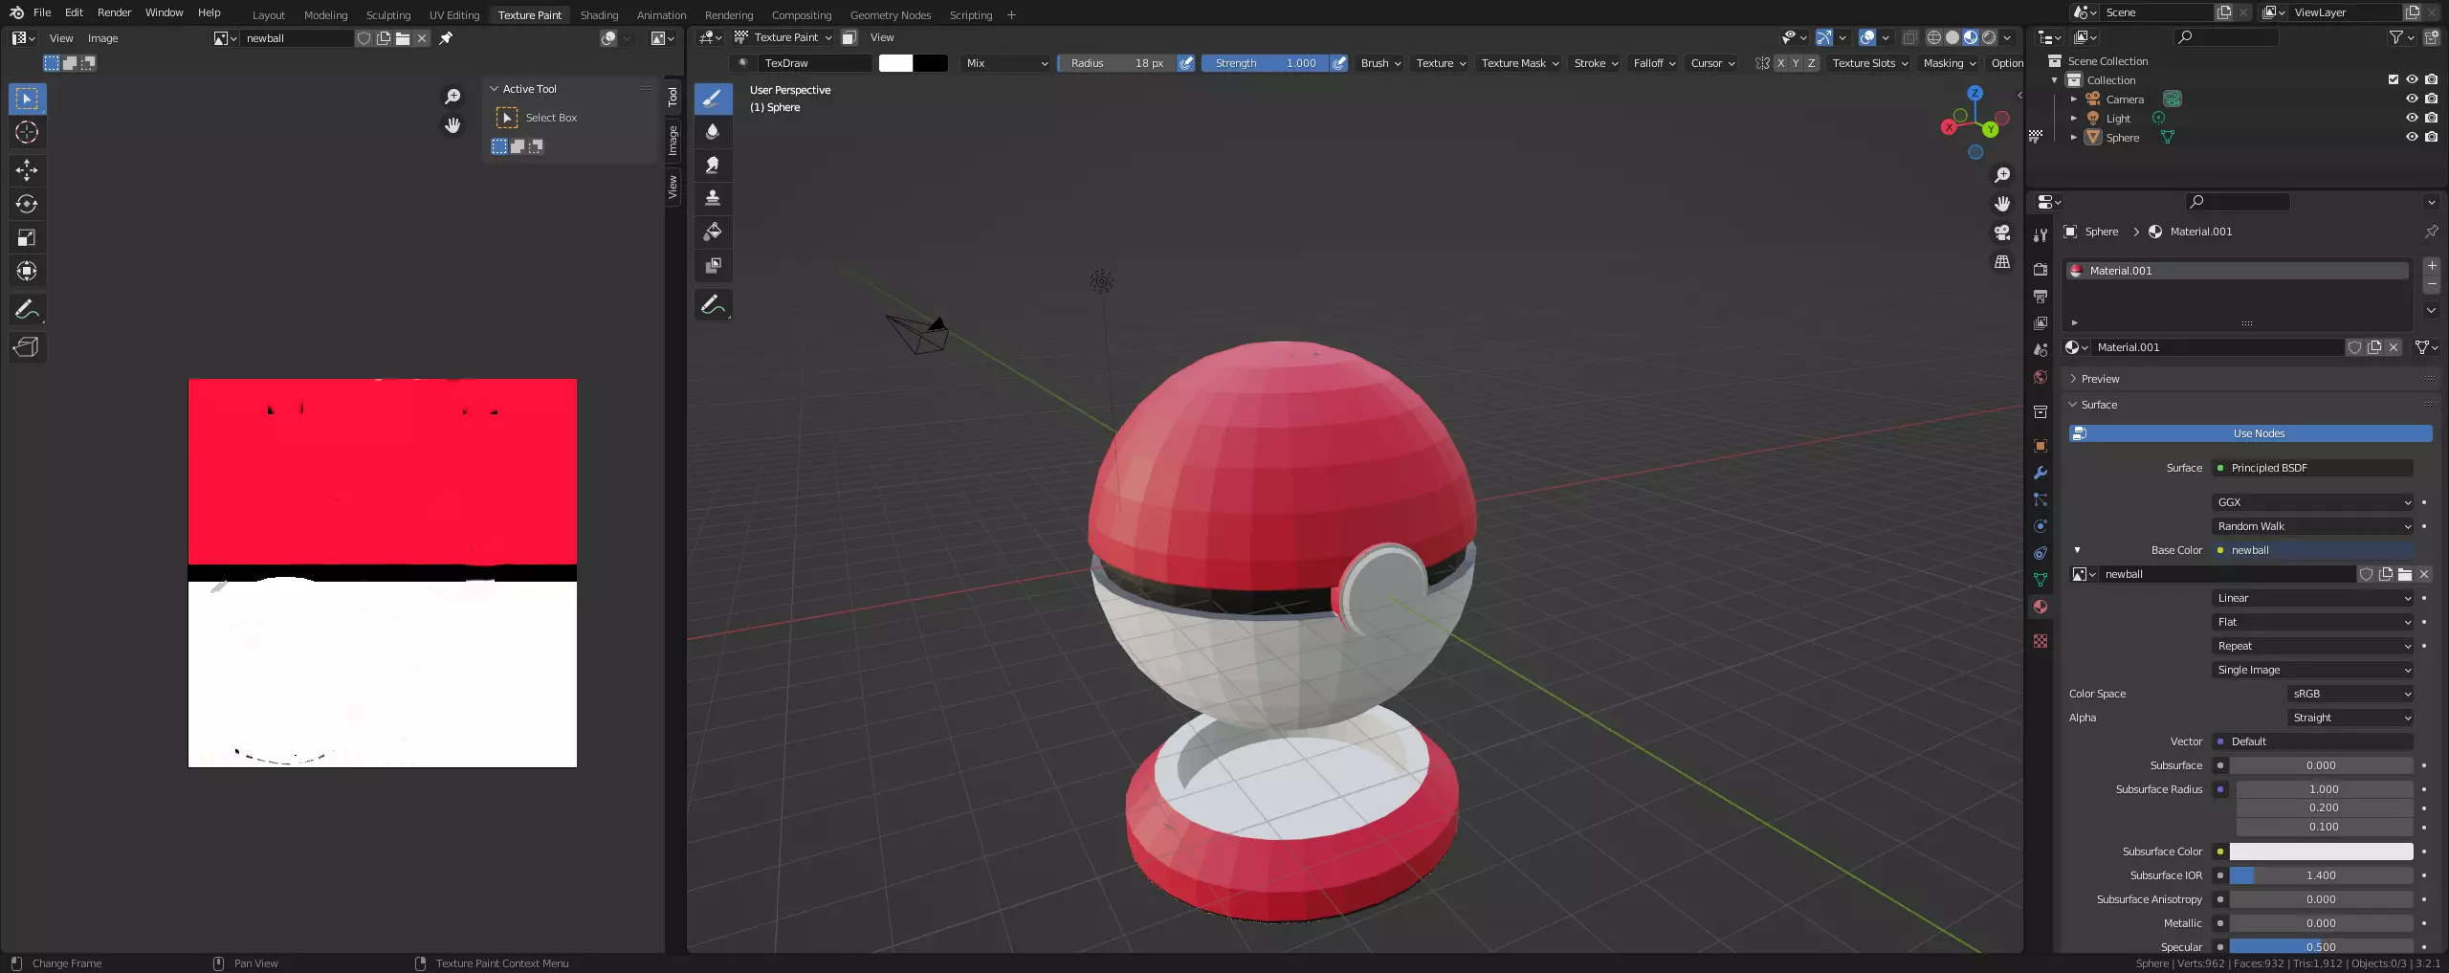Viewport: 2449px width, 973px height.
Task: Click the viewport pan hand icon
Action: pyautogui.click(x=2002, y=204)
